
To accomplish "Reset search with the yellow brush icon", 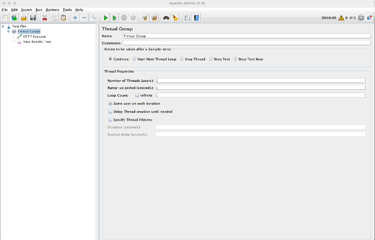I will 175,18.
